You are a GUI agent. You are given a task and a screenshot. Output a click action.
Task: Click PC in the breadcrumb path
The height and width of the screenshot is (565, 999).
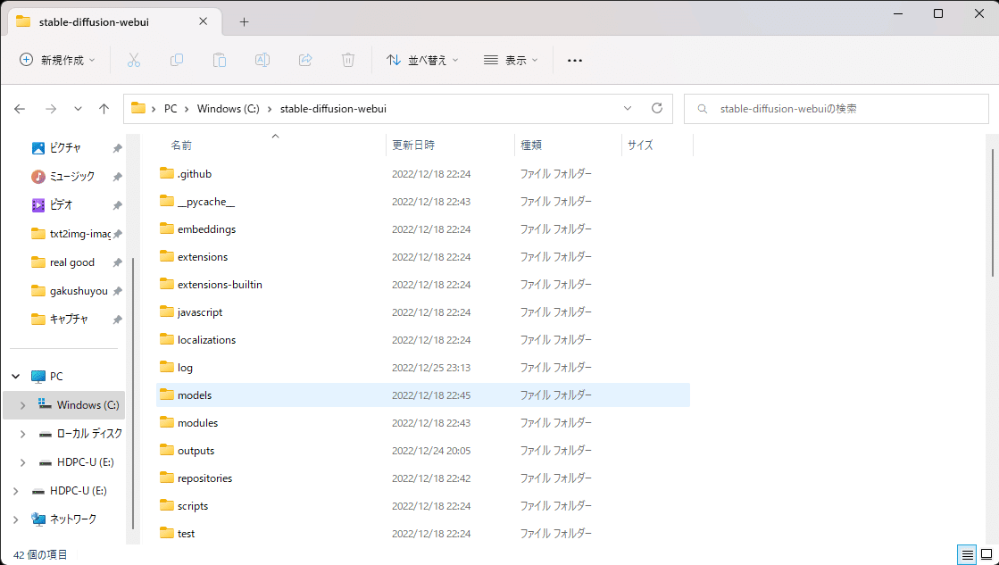tap(171, 109)
